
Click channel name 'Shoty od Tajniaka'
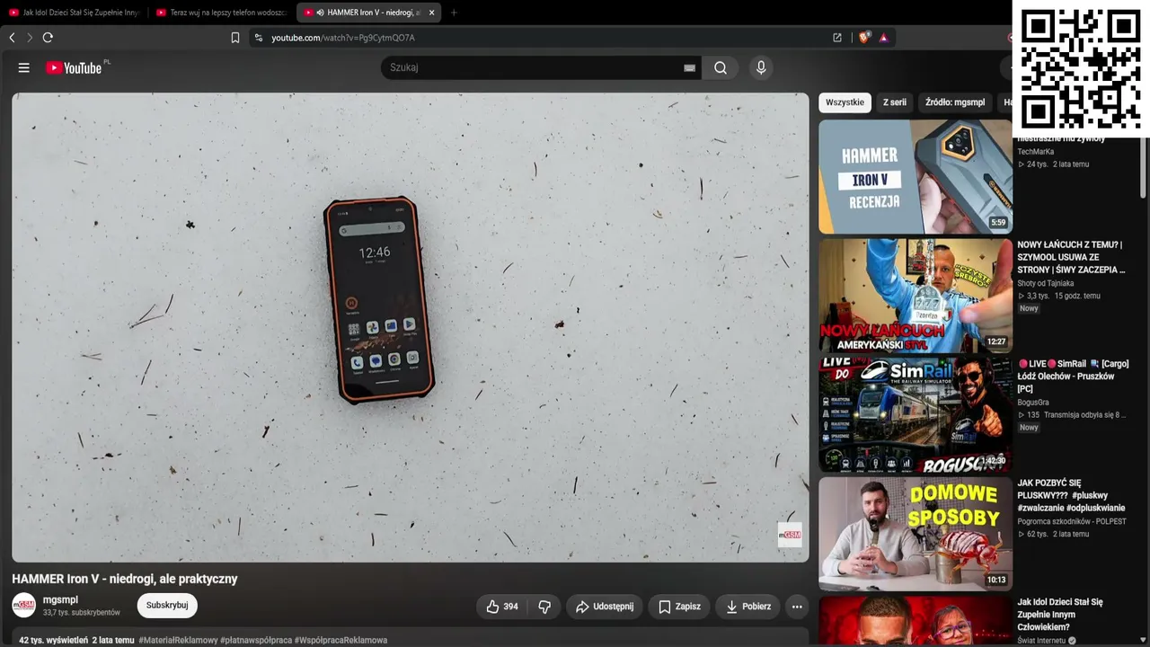[x=1046, y=283]
